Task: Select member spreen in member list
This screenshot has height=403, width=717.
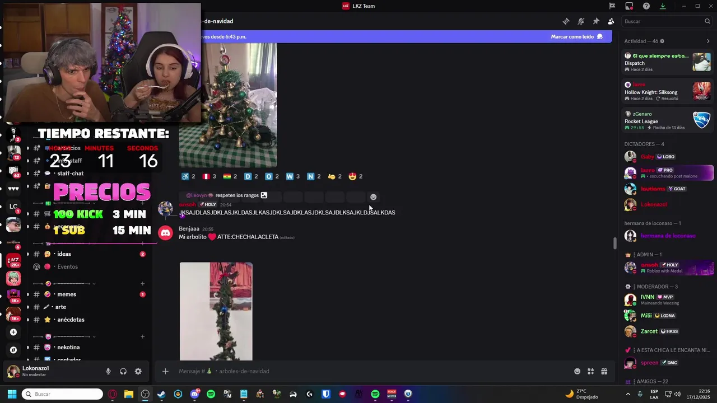Action: 667,363
